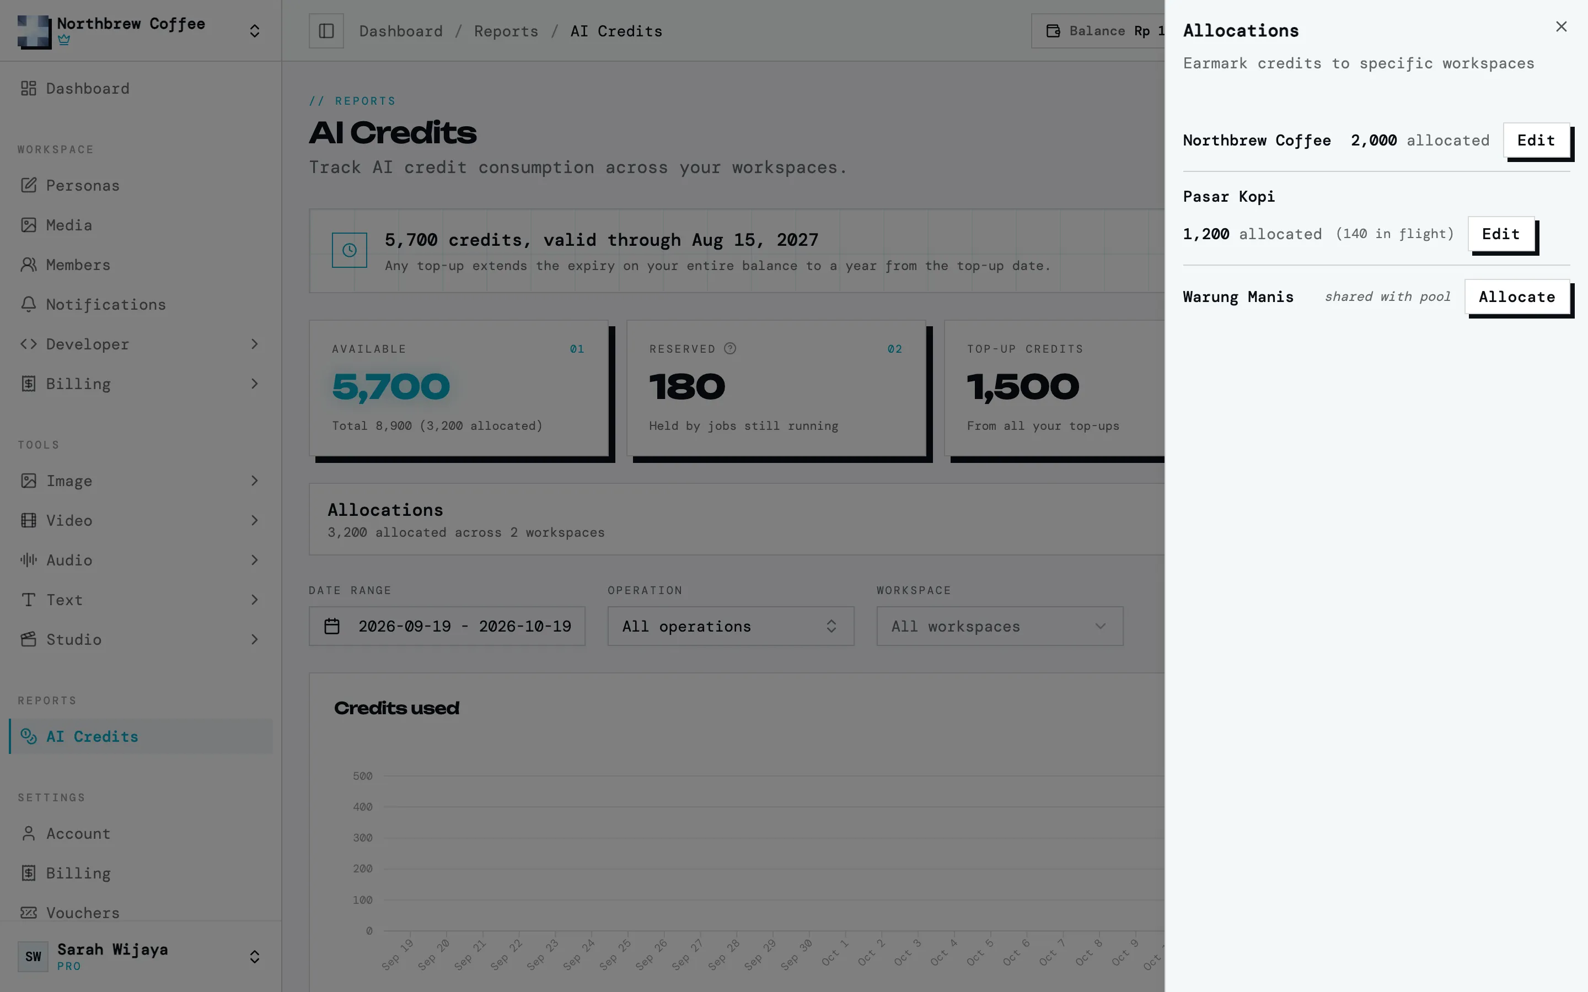Image resolution: width=1588 pixels, height=992 pixels.
Task: Click the Audio waveform icon
Action: 28,559
